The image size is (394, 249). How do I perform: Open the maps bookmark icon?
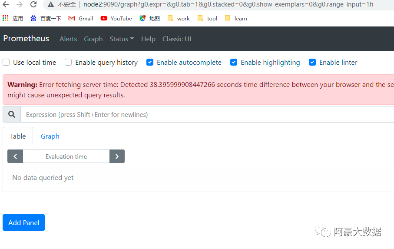(142, 18)
